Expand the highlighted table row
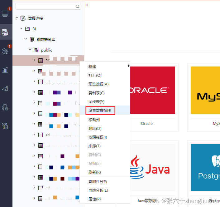This screenshot has height=207, width=220. coord(34,60)
